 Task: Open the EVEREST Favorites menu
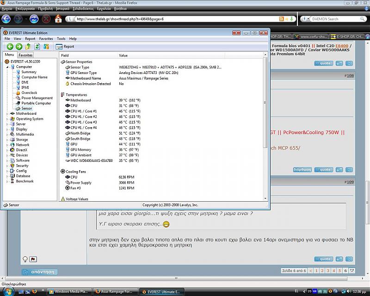[46, 39]
